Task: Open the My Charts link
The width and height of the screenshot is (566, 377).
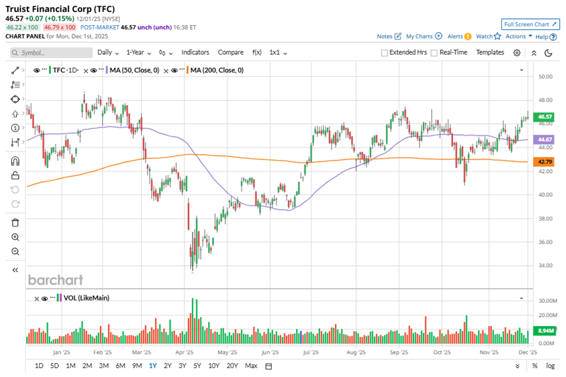Action: (424, 36)
